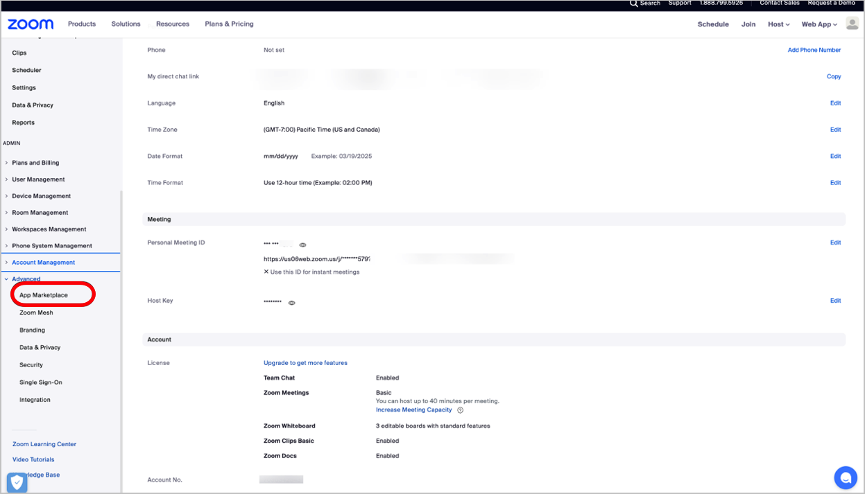Click Upgrade to get more features
This screenshot has width=865, height=494.
click(305, 363)
